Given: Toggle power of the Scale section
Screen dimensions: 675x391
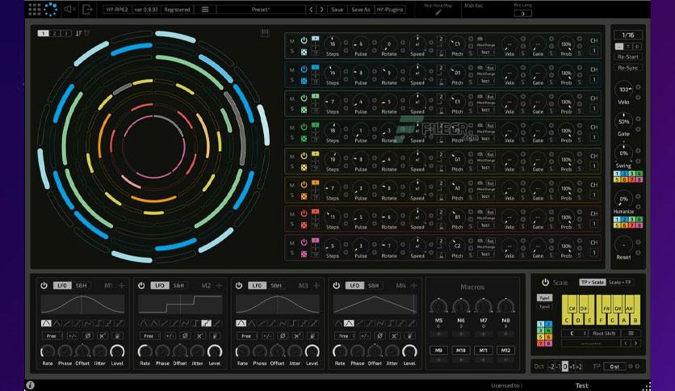Looking at the screenshot, I should click(x=545, y=283).
